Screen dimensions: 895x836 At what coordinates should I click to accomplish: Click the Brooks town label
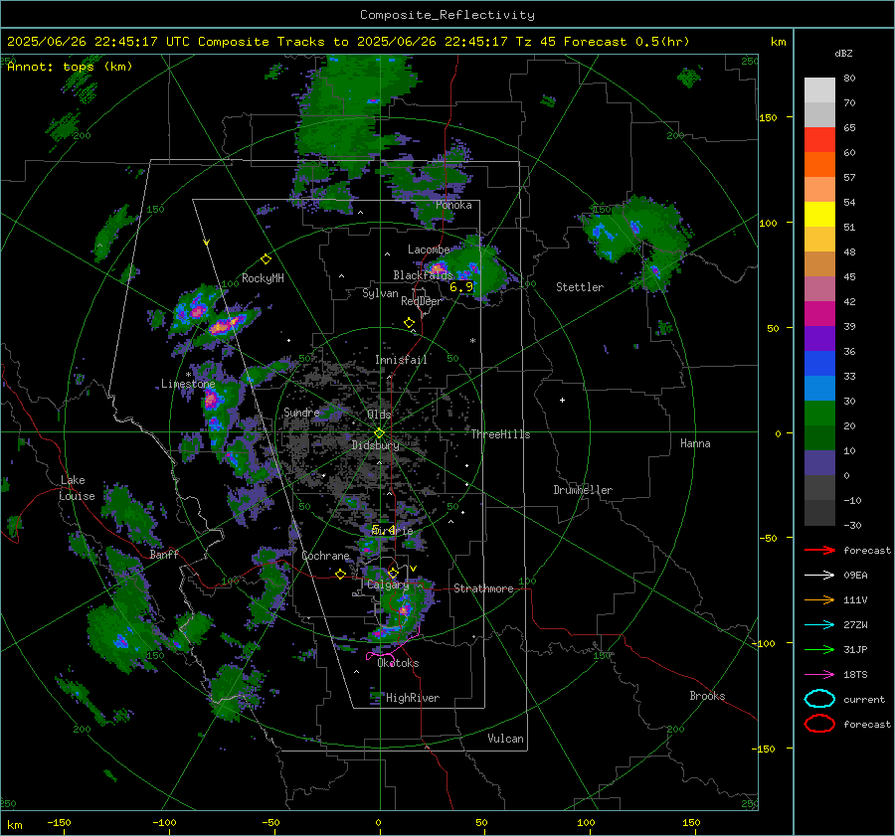click(x=707, y=696)
